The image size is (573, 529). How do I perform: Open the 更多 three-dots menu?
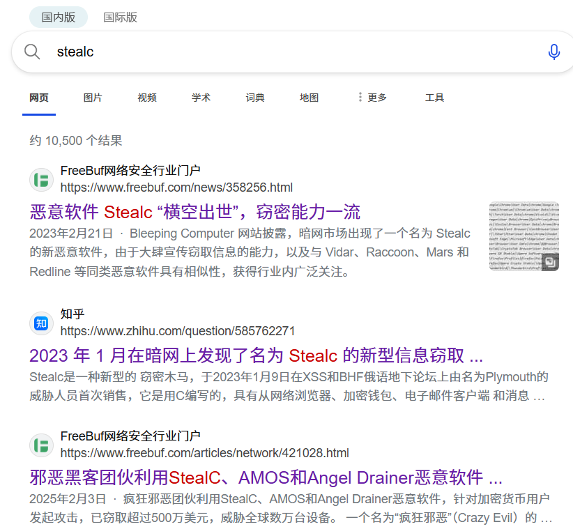372,97
